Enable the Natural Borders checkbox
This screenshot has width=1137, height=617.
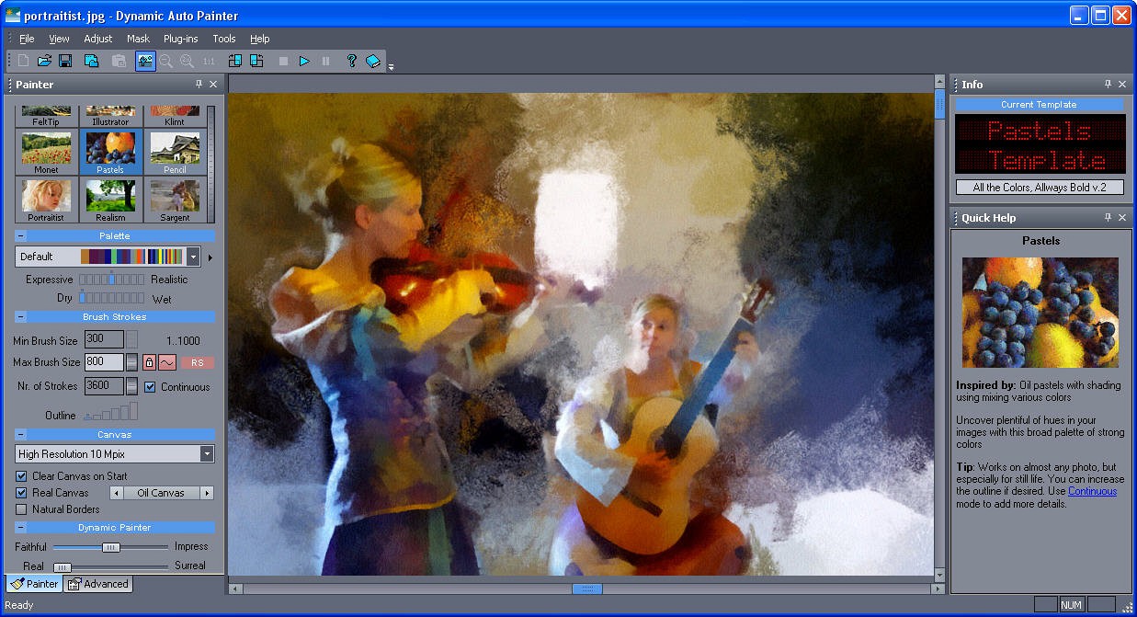coord(22,509)
